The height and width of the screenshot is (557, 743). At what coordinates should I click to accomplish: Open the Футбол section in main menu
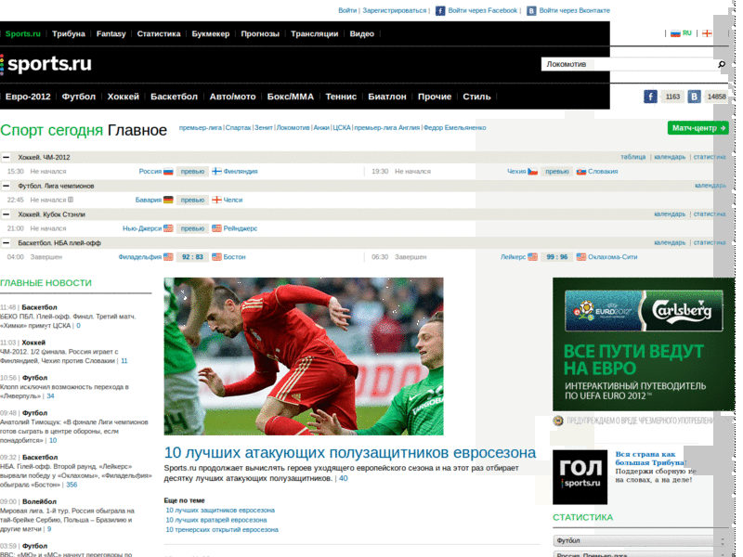coord(79,97)
